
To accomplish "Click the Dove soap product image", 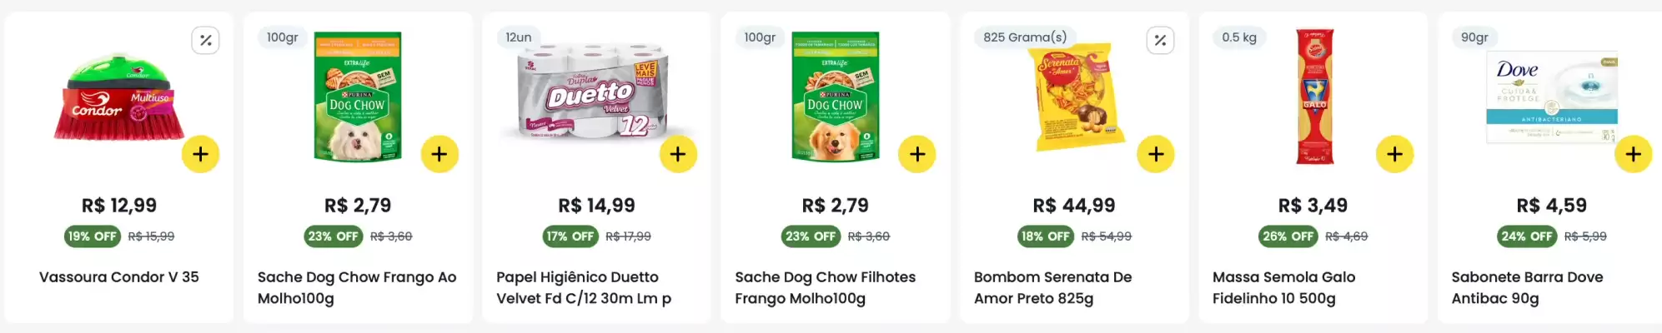I will pyautogui.click(x=1551, y=96).
